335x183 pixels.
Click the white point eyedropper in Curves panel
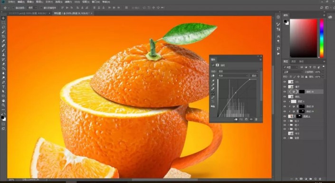click(x=213, y=89)
